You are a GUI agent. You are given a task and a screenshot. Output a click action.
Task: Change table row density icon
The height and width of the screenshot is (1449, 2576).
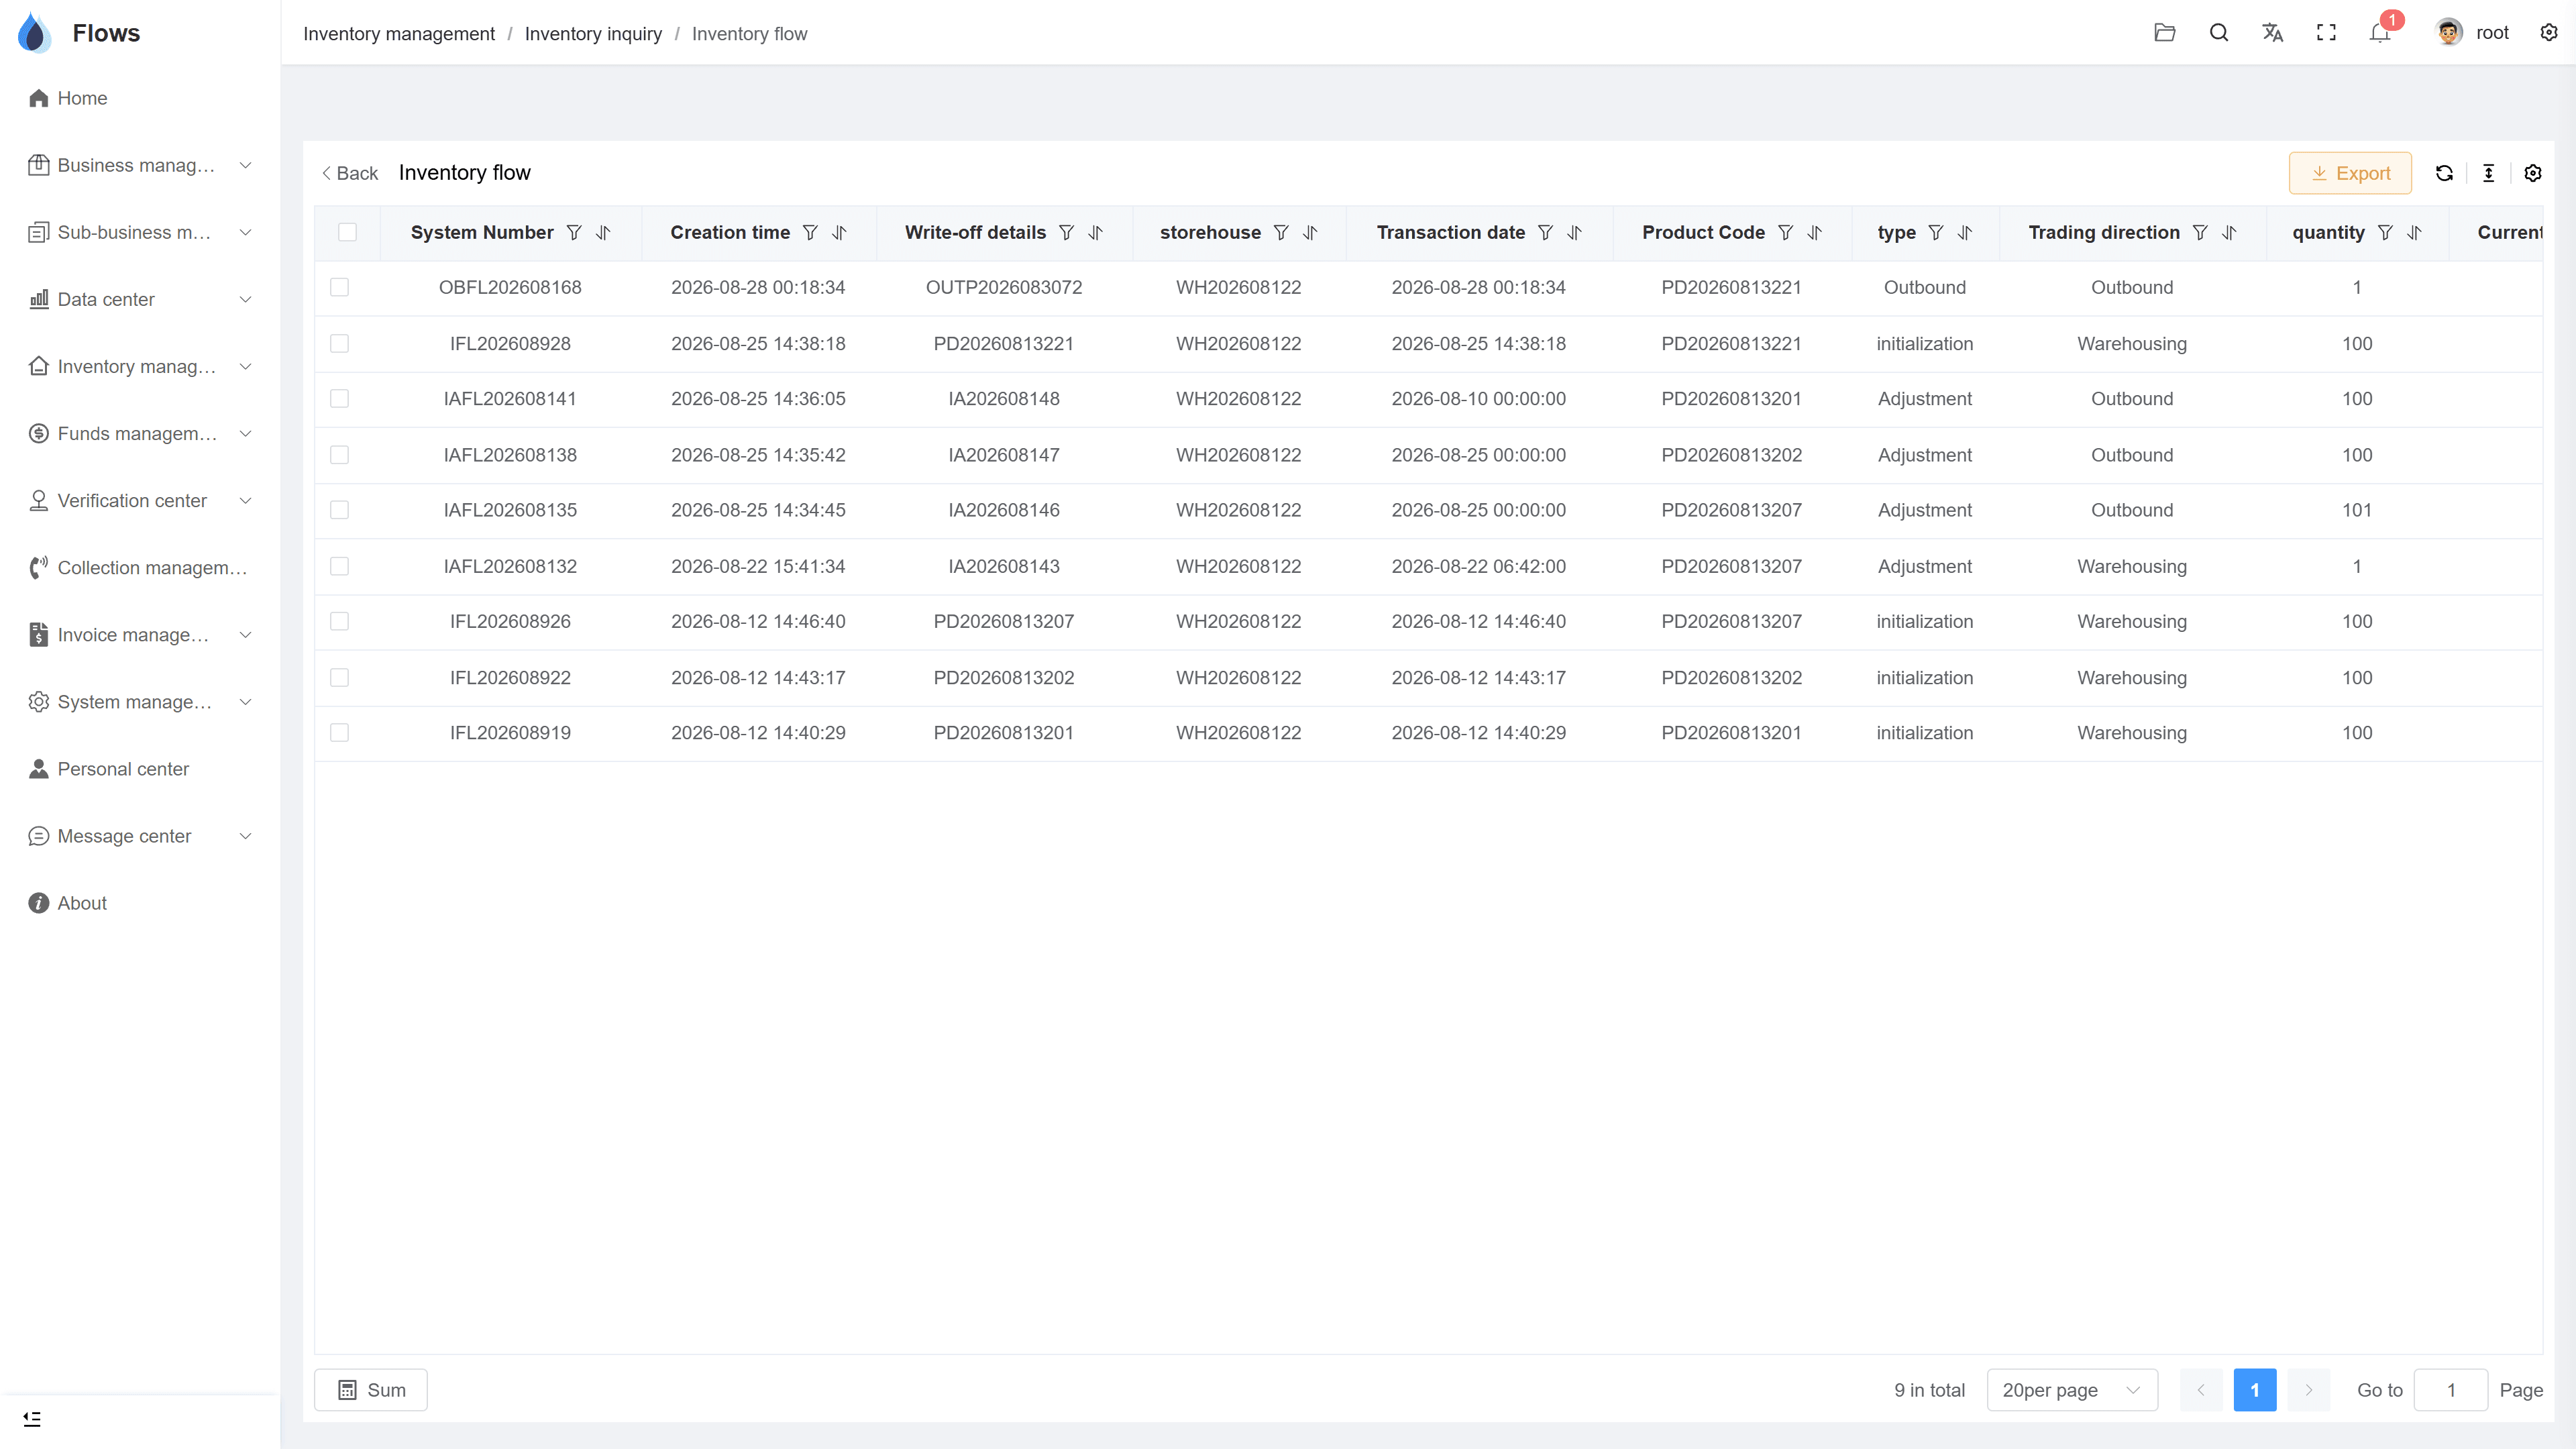pyautogui.click(x=2489, y=173)
